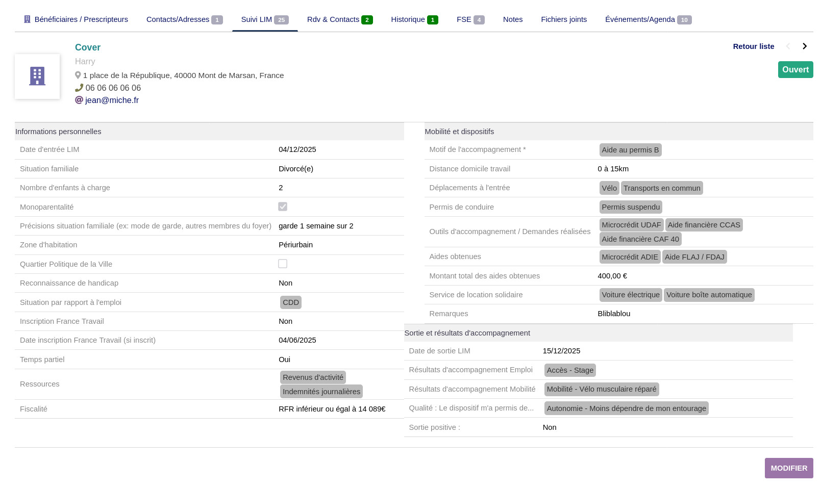Open the Fichiers joints tab
The width and height of the screenshot is (821, 488).
pyautogui.click(x=564, y=19)
